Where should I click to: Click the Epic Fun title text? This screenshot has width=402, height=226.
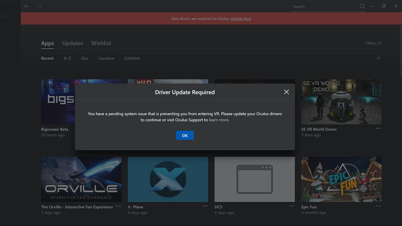(x=309, y=207)
